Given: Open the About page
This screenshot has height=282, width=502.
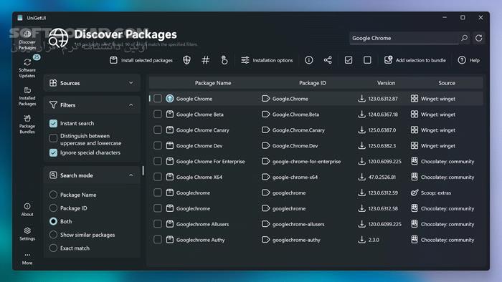Looking at the screenshot, I should (27, 210).
